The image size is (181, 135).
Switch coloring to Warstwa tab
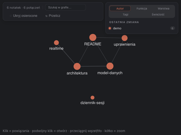click(163, 8)
